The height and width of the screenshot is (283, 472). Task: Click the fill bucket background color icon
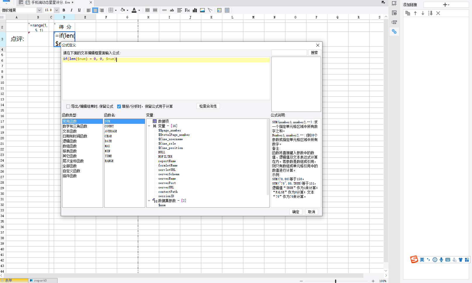[x=123, y=10]
